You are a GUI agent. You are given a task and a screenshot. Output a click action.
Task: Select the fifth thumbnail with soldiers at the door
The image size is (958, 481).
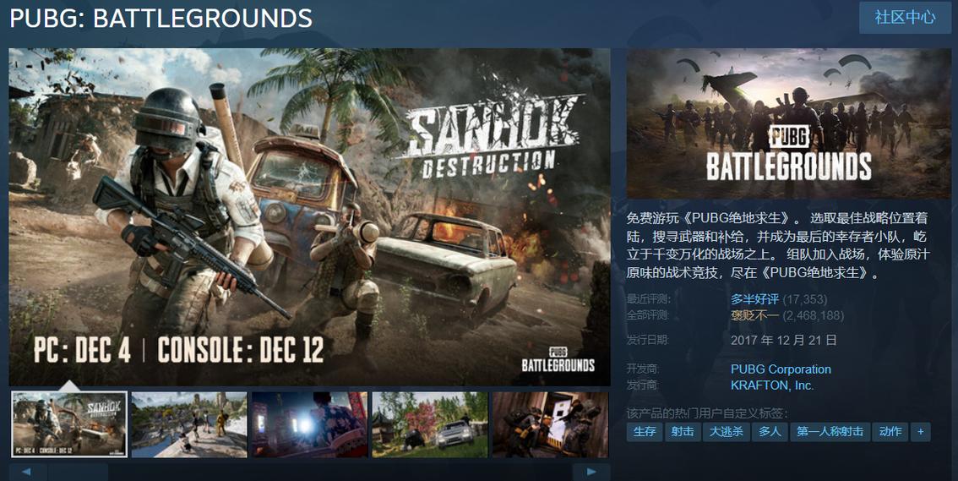pyautogui.click(x=551, y=424)
